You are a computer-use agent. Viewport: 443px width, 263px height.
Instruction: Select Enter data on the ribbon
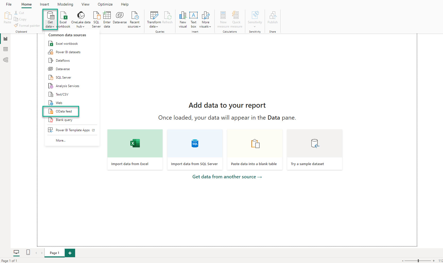[x=107, y=19]
